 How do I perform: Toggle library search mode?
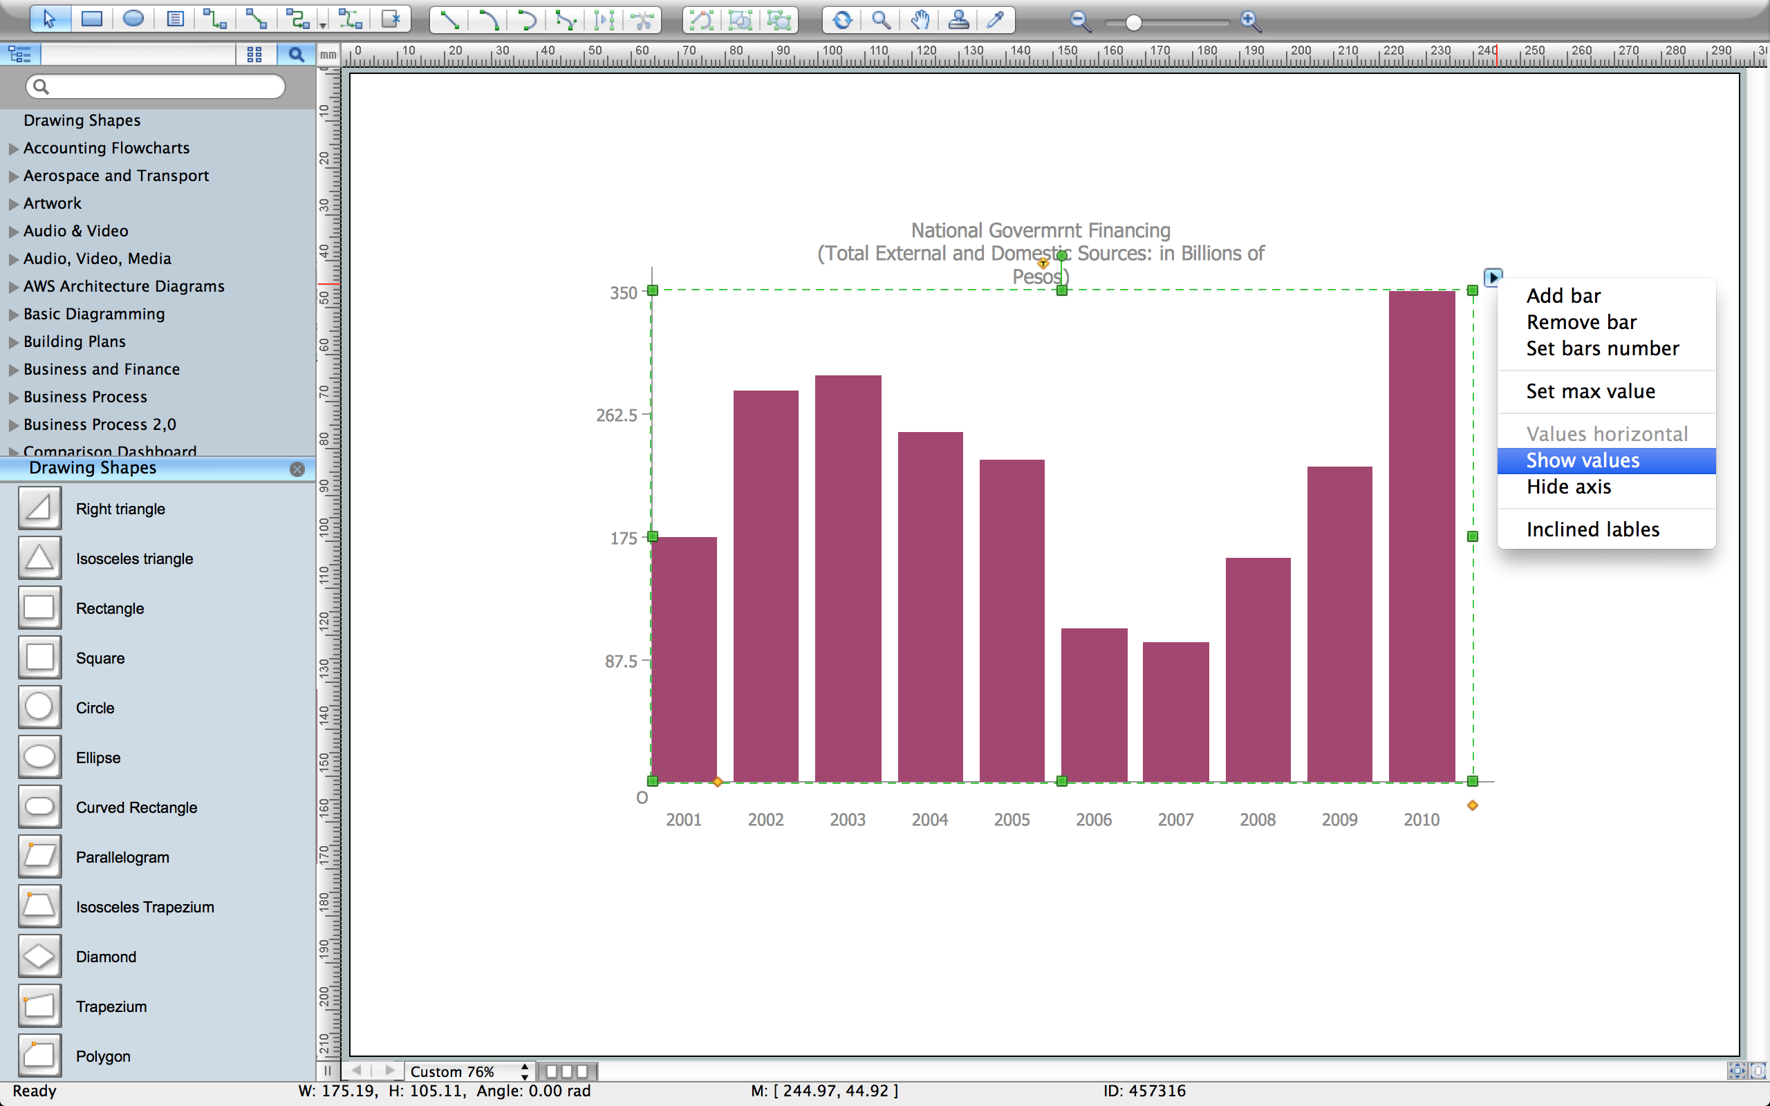(296, 54)
